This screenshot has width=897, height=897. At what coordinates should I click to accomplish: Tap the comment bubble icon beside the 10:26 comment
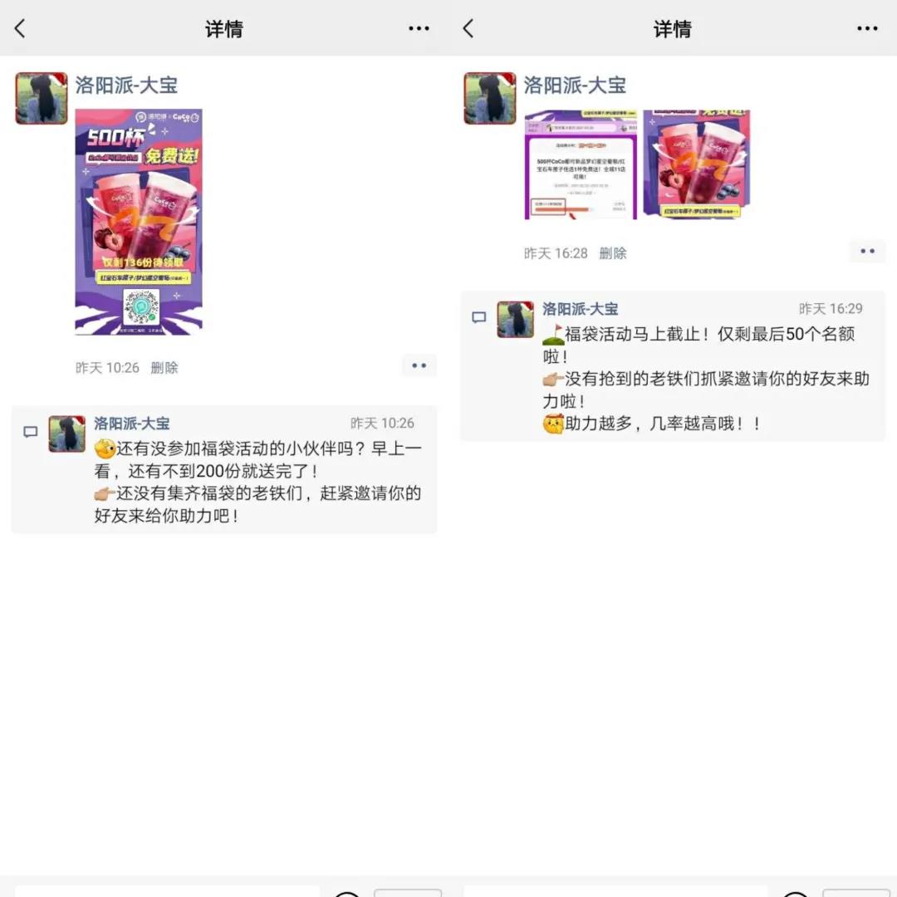[x=31, y=432]
